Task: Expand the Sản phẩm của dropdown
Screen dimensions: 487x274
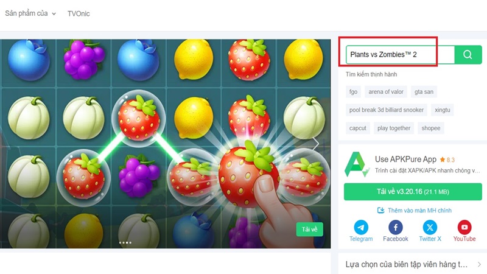Action: tap(30, 13)
